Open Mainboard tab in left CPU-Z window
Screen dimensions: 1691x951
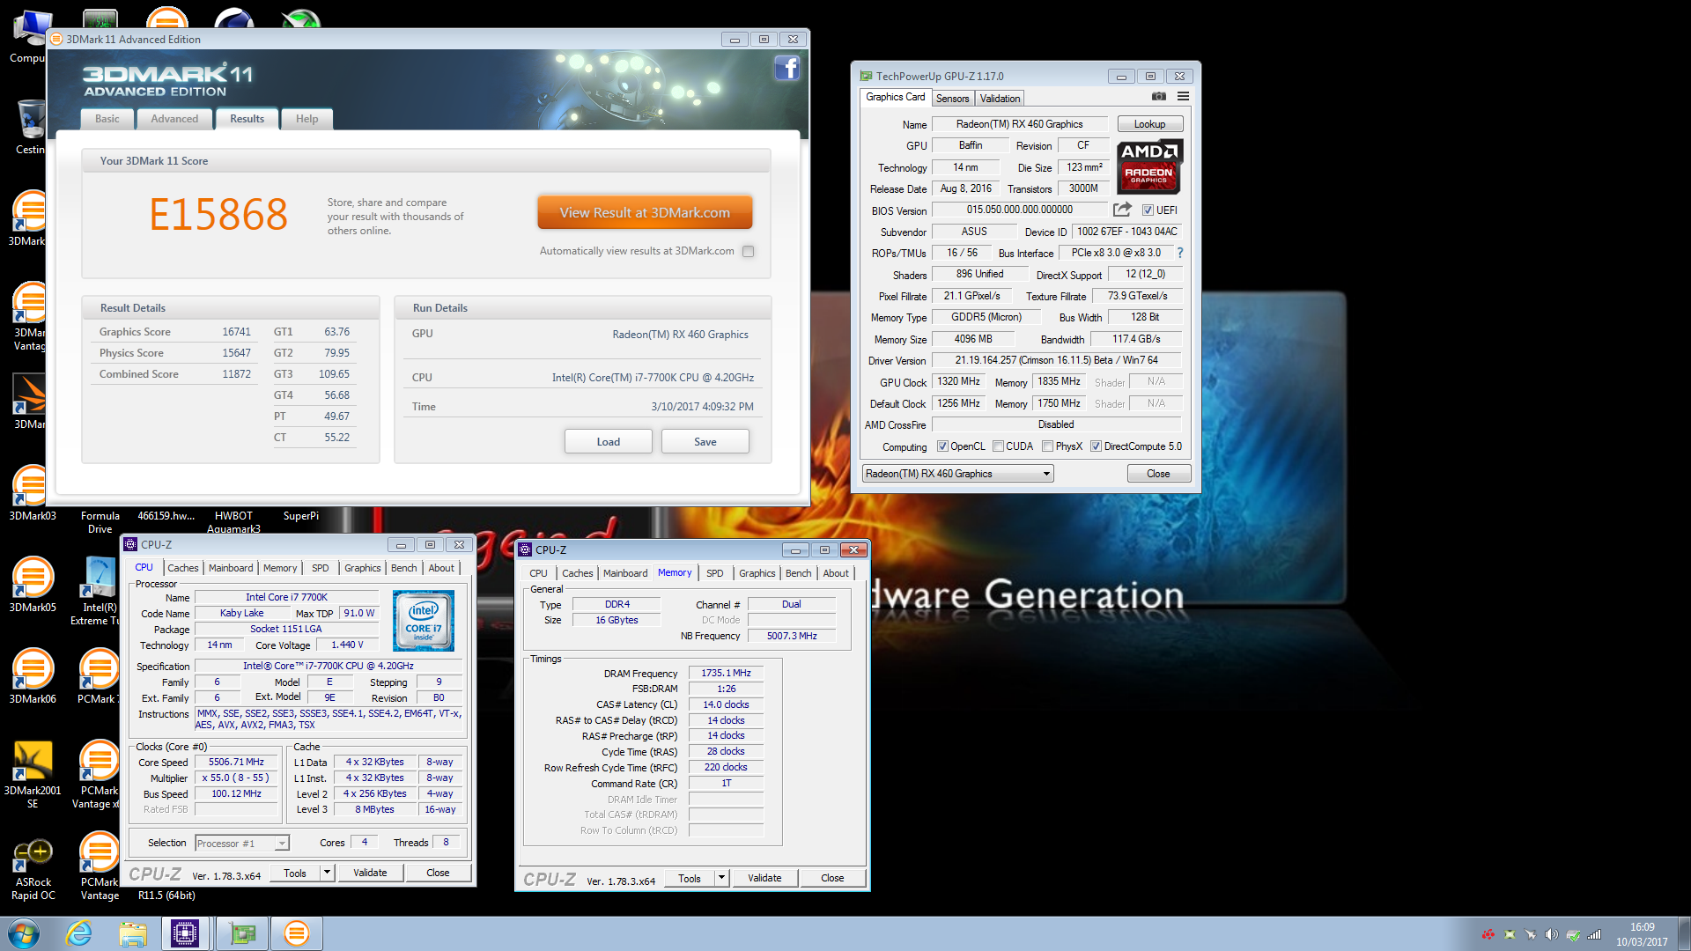pos(231,568)
